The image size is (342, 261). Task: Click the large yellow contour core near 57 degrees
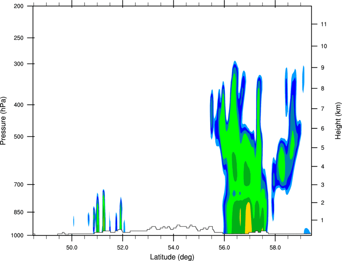[x=248, y=218]
